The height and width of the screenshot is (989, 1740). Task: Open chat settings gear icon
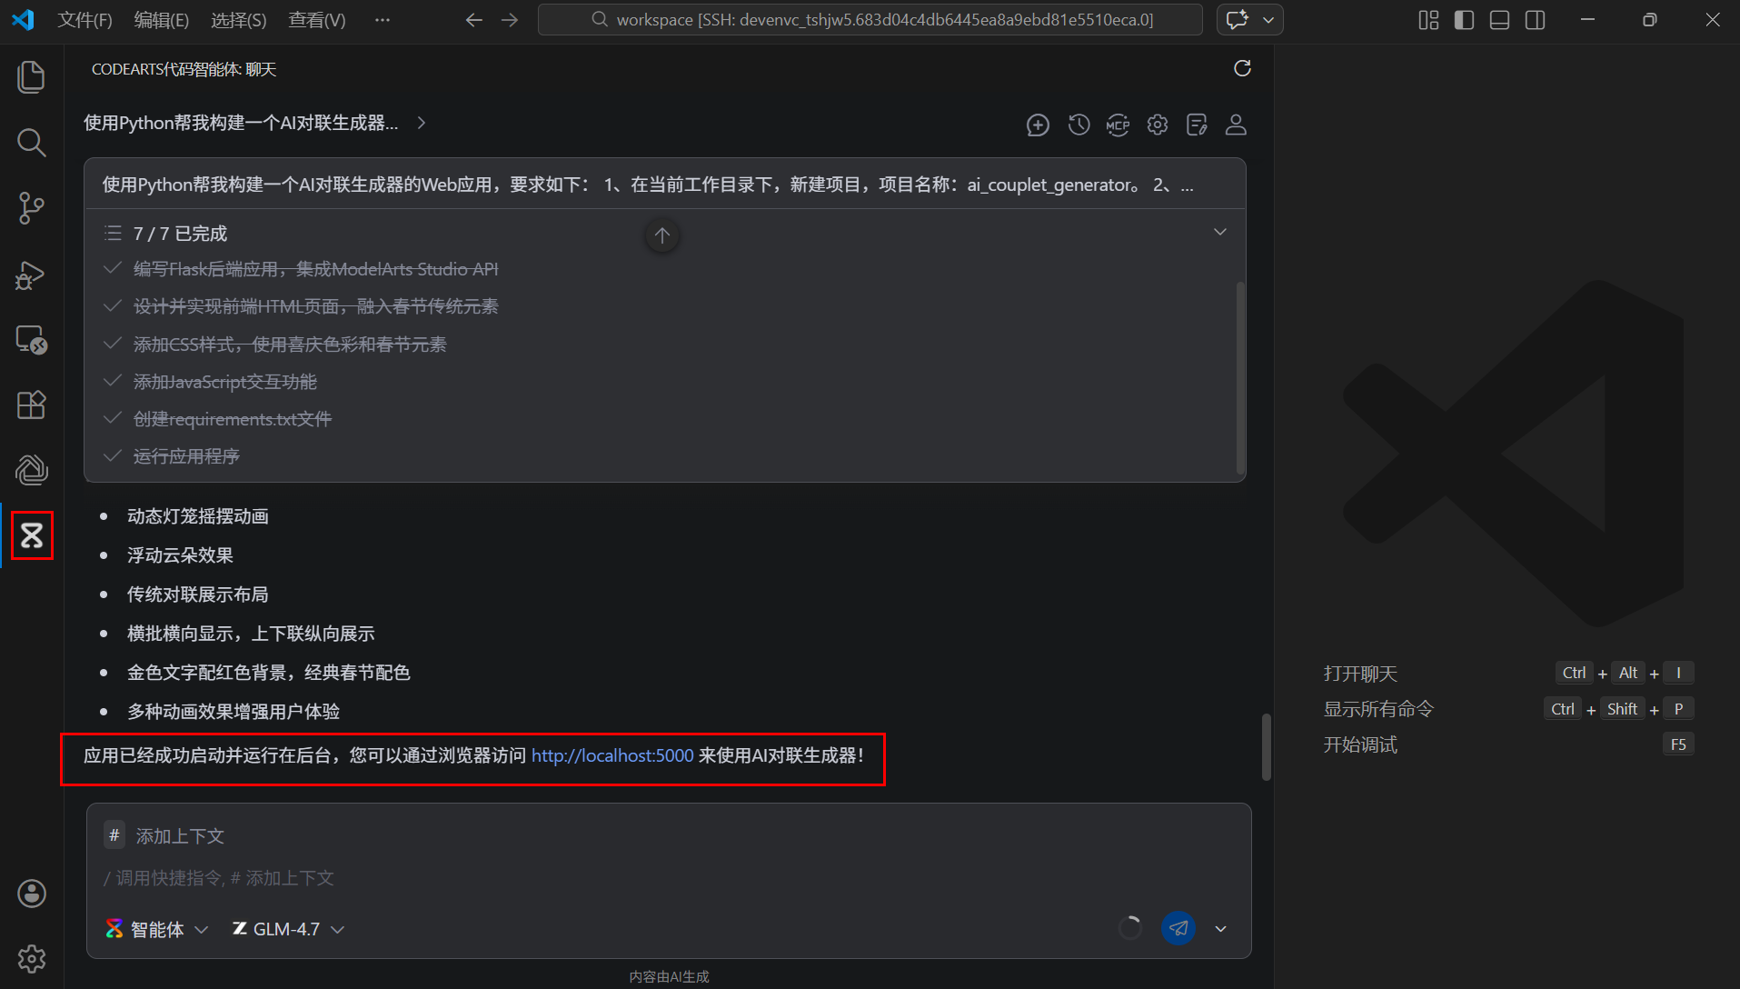pos(1158,125)
